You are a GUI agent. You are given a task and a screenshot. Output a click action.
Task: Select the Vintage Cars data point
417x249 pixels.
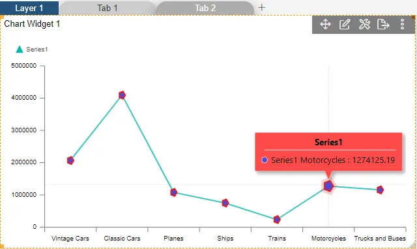click(x=70, y=160)
